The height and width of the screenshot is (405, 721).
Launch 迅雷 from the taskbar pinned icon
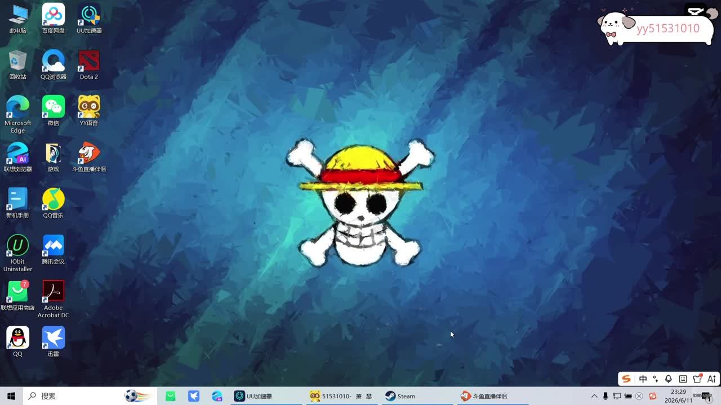[194, 396]
